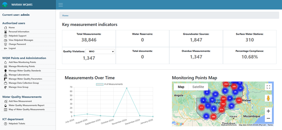Image resolution: width=282 pixels, height=130 pixels.
Task: Go to Helpdesk Tickets
Action: 17,123
